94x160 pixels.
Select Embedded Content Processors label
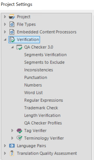tap(47, 32)
